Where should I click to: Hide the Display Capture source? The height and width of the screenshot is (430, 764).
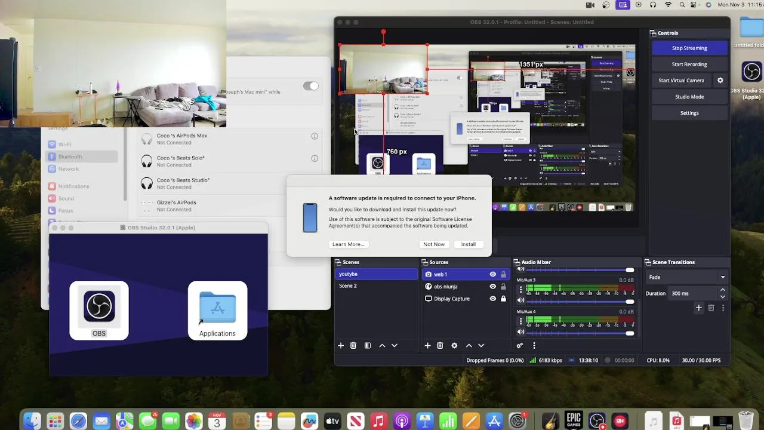click(492, 299)
